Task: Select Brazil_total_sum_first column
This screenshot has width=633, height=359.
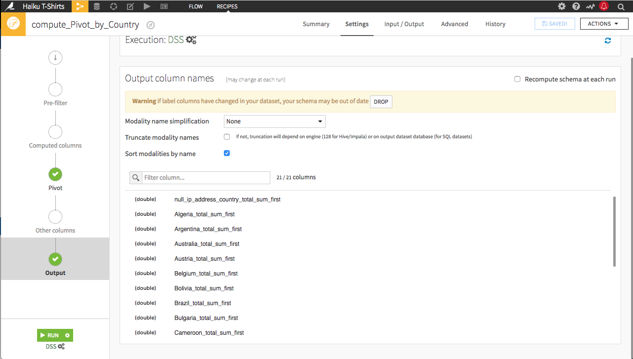Action: 203,303
